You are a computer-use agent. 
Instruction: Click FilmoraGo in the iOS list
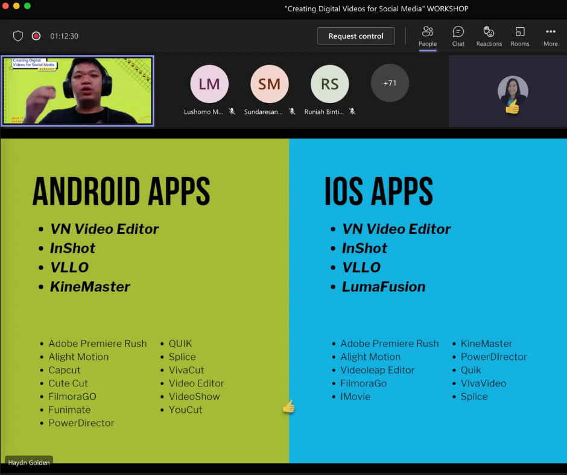point(363,383)
